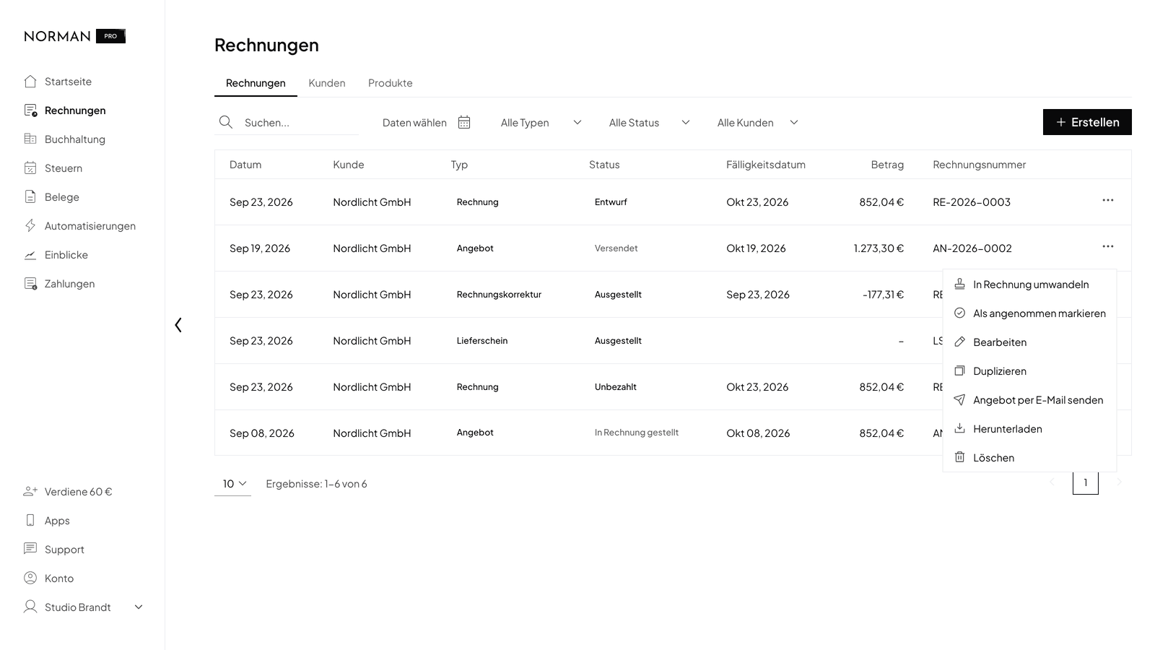Open the Alle Status filter dropdown

pos(650,123)
